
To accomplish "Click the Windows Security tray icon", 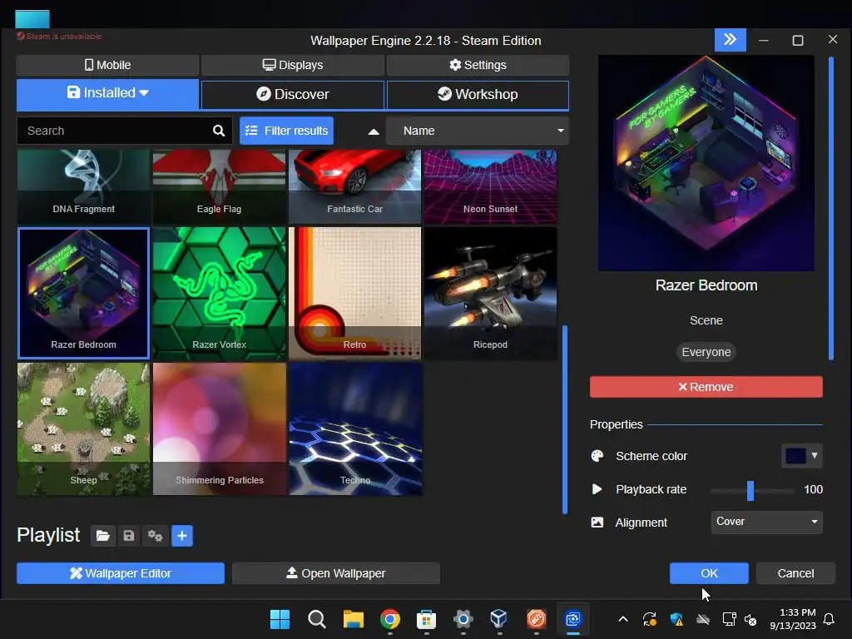I will click(676, 619).
